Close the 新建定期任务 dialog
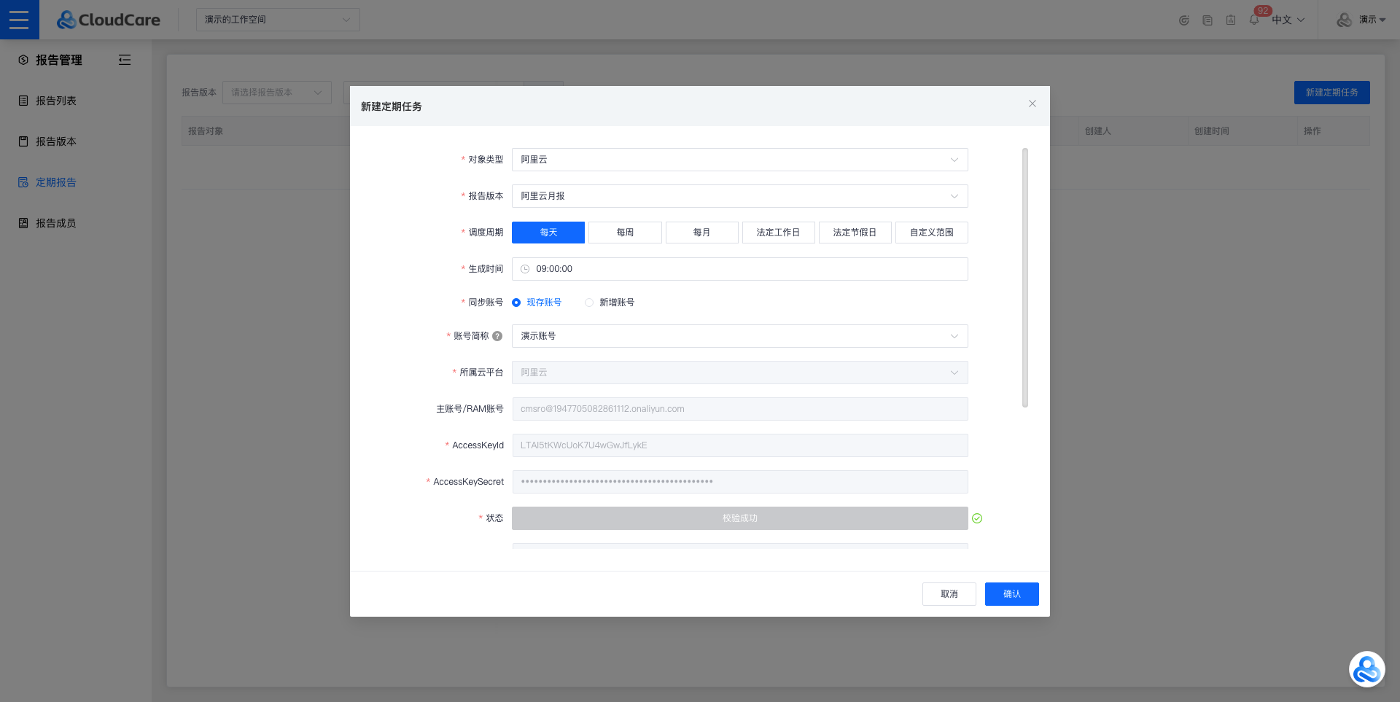The image size is (1400, 702). (x=1032, y=104)
